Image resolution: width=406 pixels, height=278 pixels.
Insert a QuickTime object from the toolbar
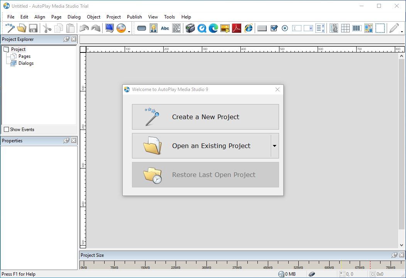point(202,28)
